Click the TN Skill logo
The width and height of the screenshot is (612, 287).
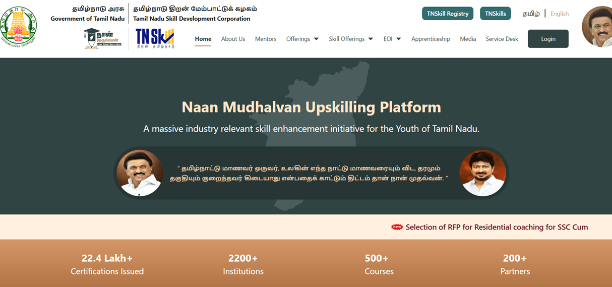pos(155,38)
